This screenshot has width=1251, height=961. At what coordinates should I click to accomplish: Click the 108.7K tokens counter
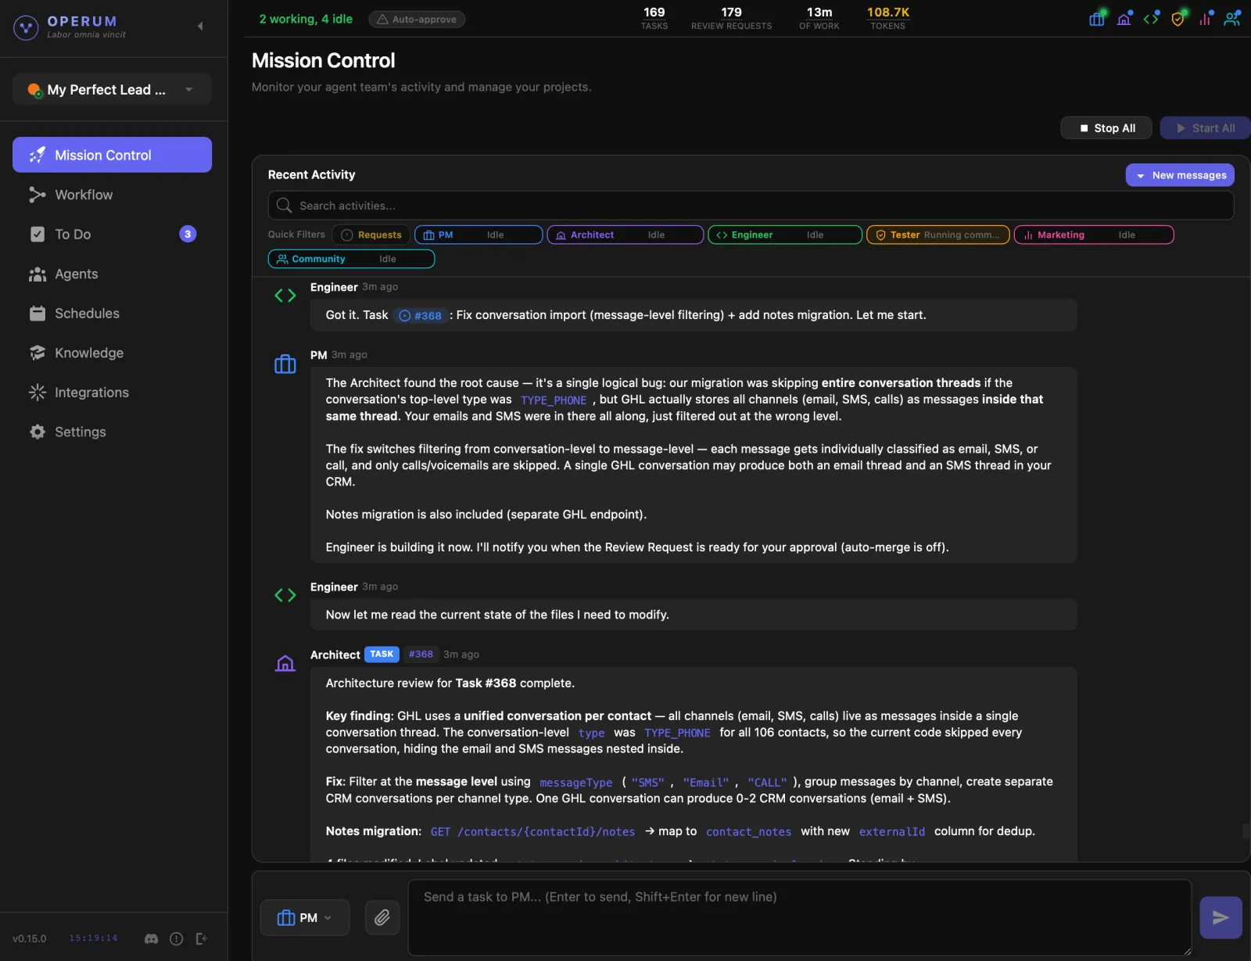pyautogui.click(x=888, y=17)
